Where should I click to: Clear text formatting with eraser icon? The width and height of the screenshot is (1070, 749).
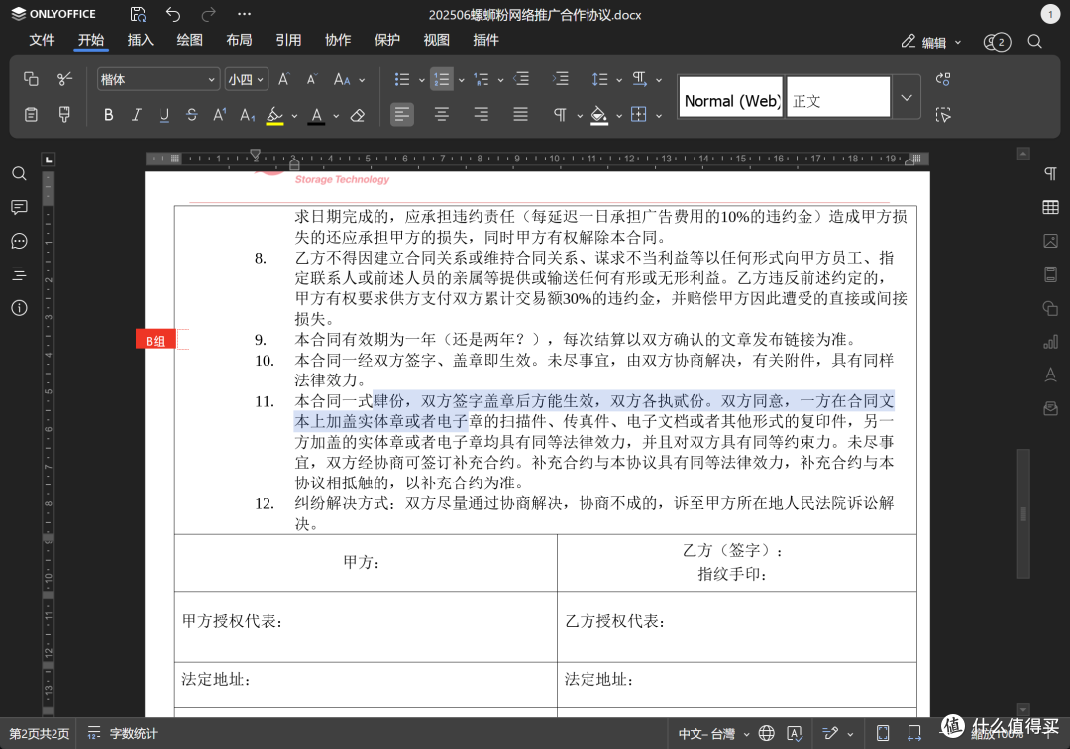pyautogui.click(x=357, y=115)
